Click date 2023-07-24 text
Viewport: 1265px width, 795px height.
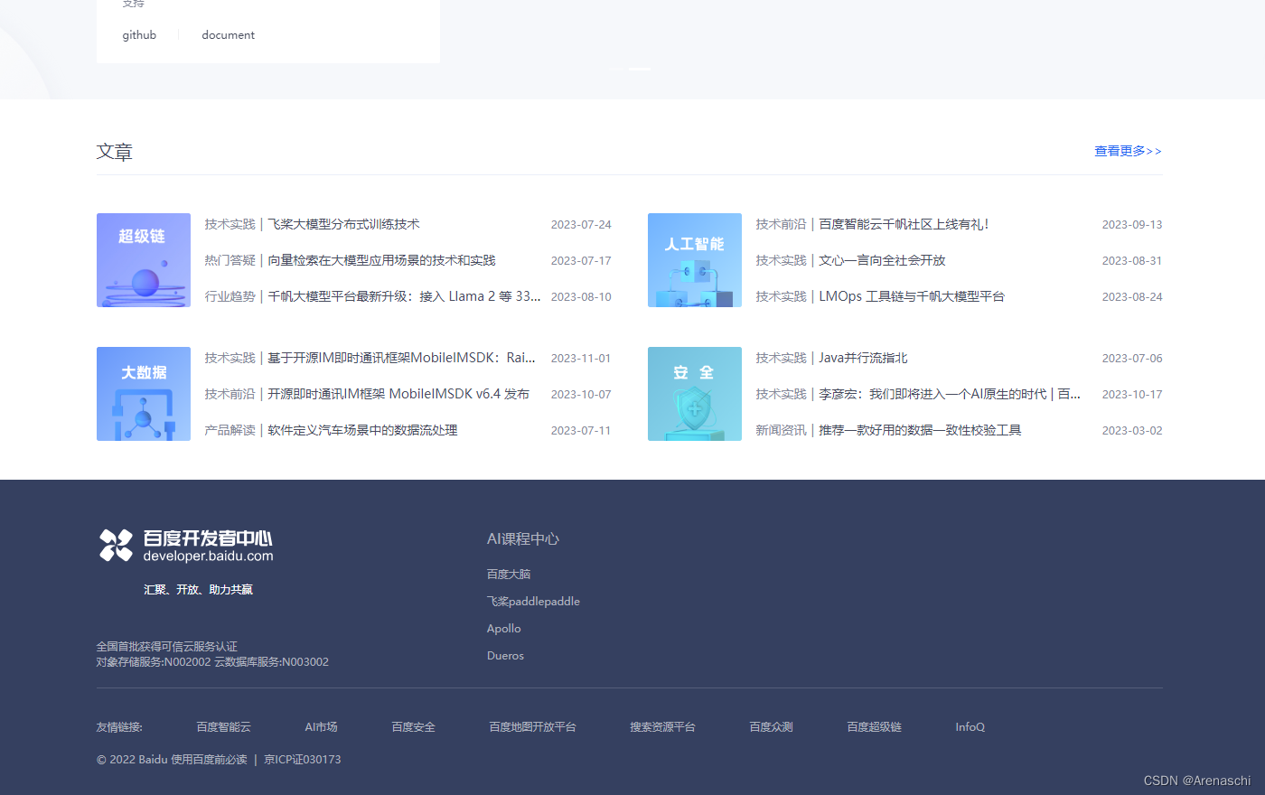click(581, 224)
